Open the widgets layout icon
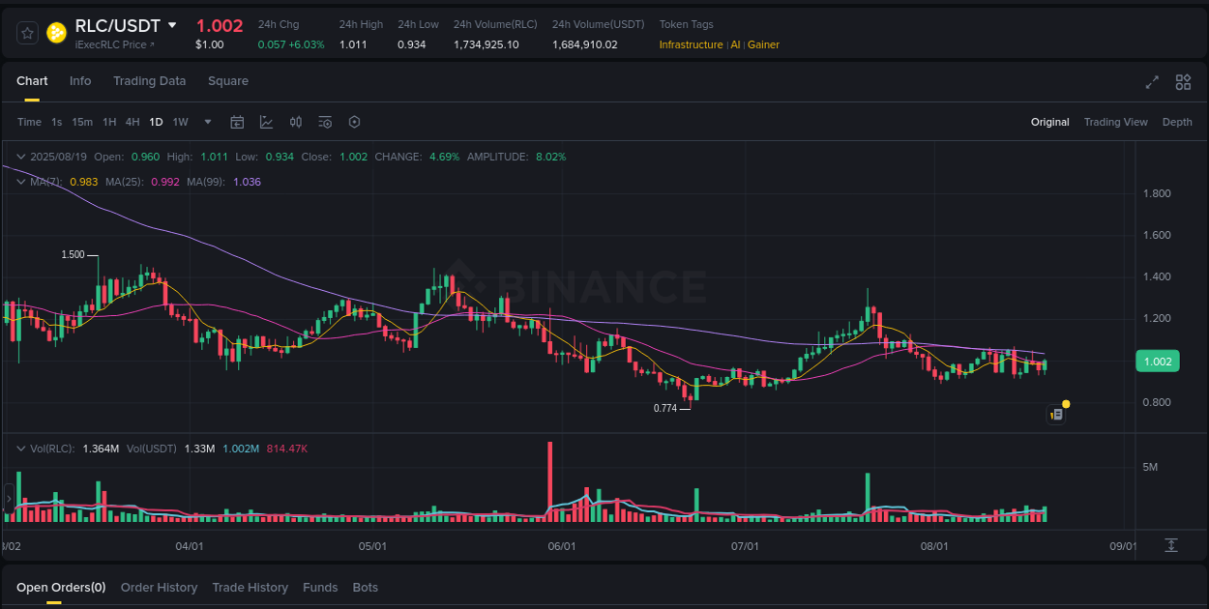Image resolution: width=1209 pixels, height=609 pixels. [1183, 83]
